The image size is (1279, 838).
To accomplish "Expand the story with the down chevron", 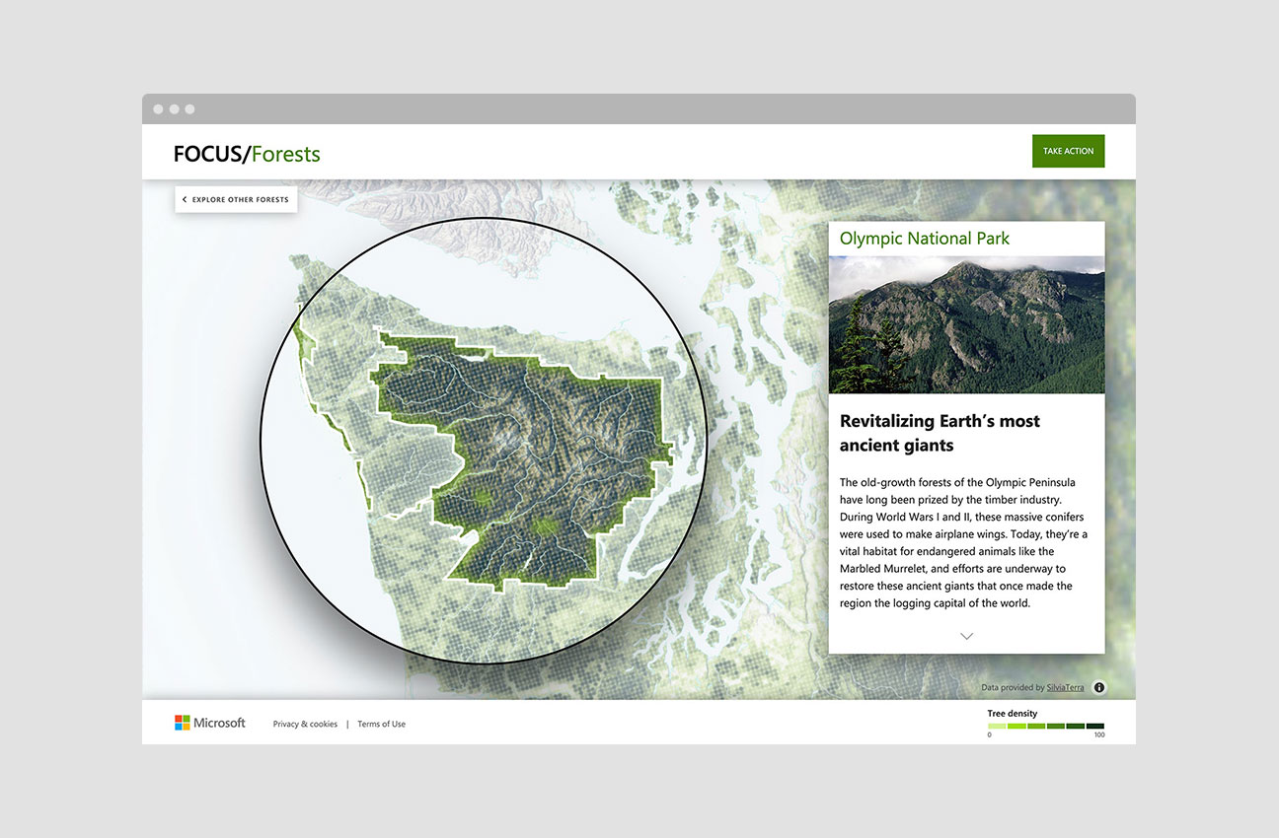I will click(966, 636).
